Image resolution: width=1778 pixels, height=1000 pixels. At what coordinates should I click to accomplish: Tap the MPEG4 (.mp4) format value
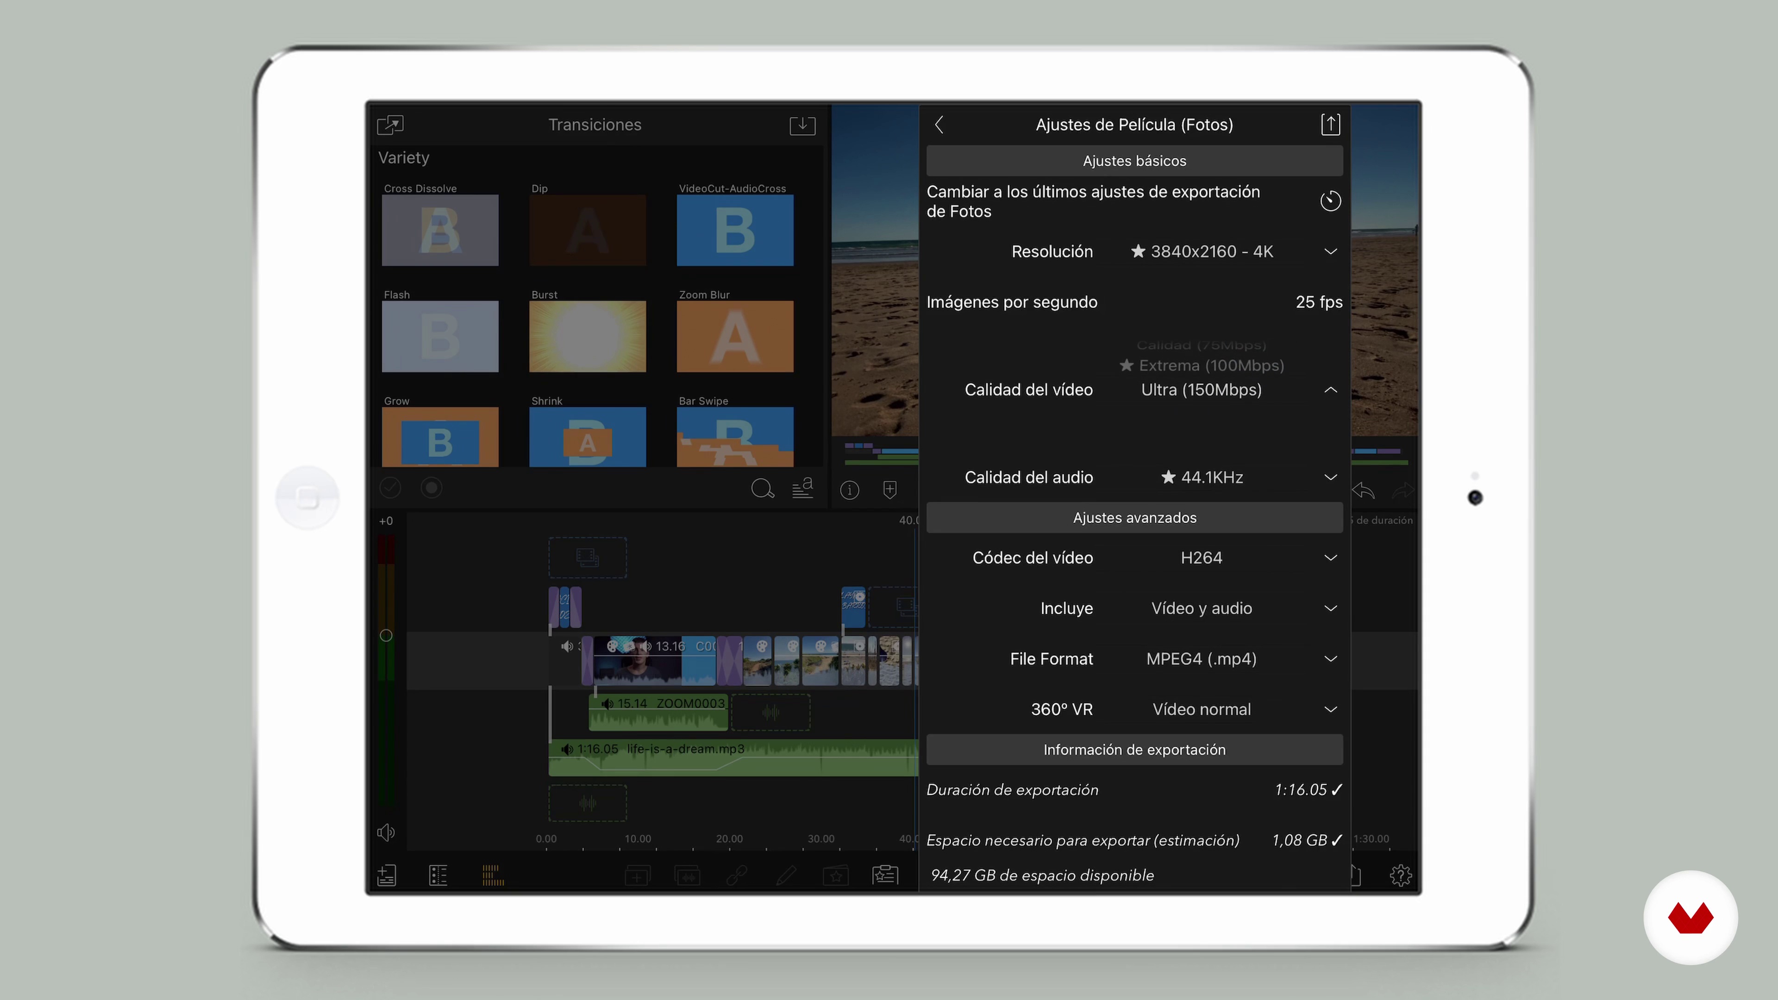tap(1201, 659)
